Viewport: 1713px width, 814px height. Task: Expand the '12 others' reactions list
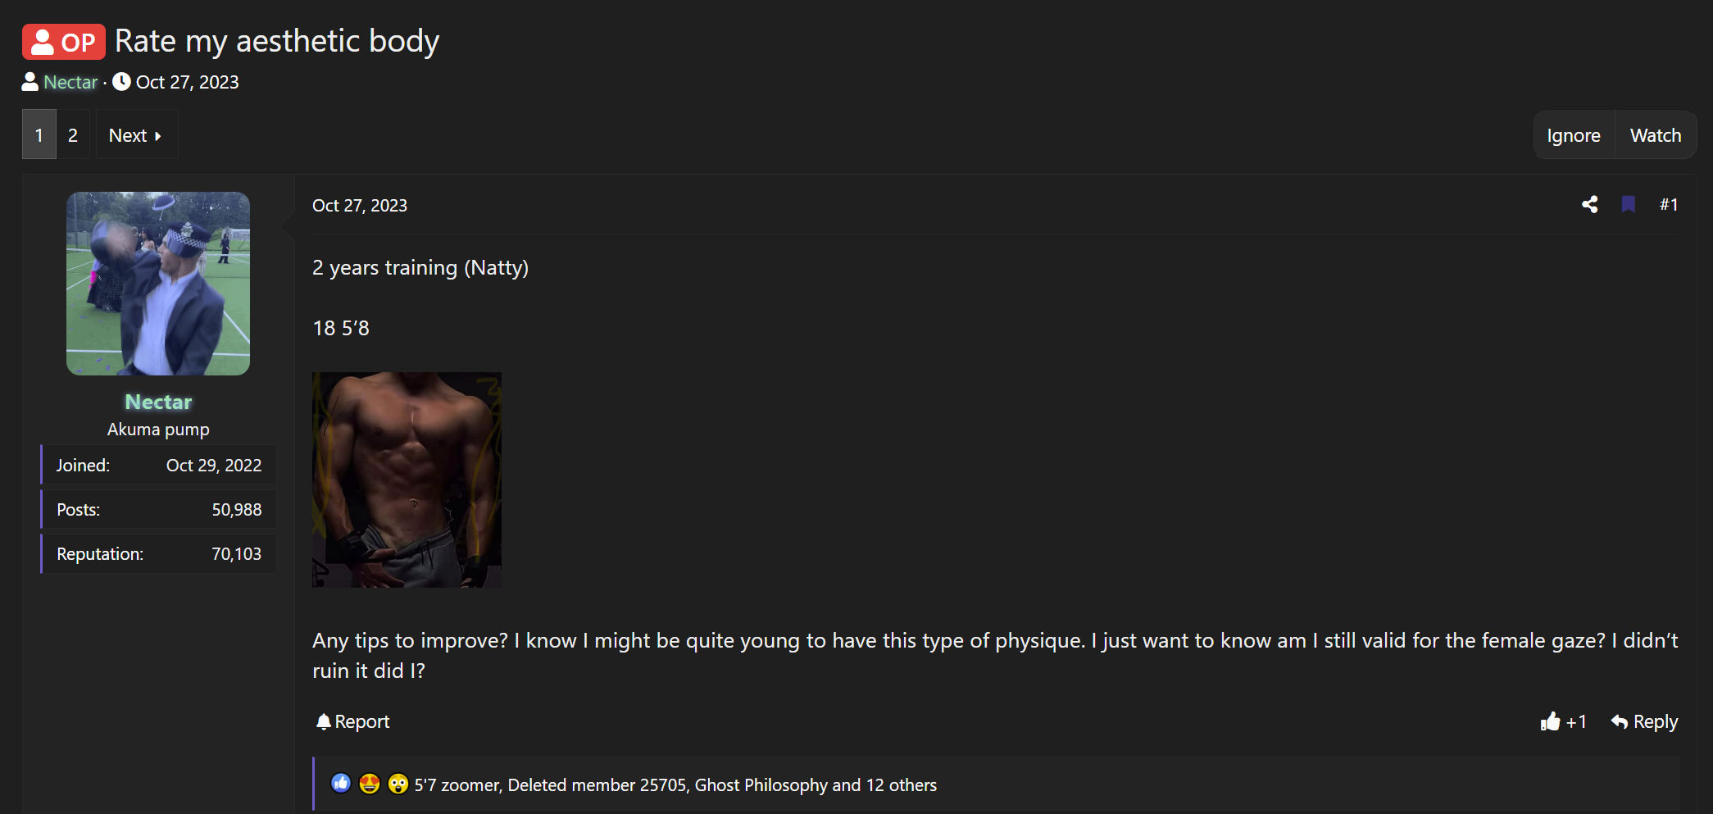[901, 784]
